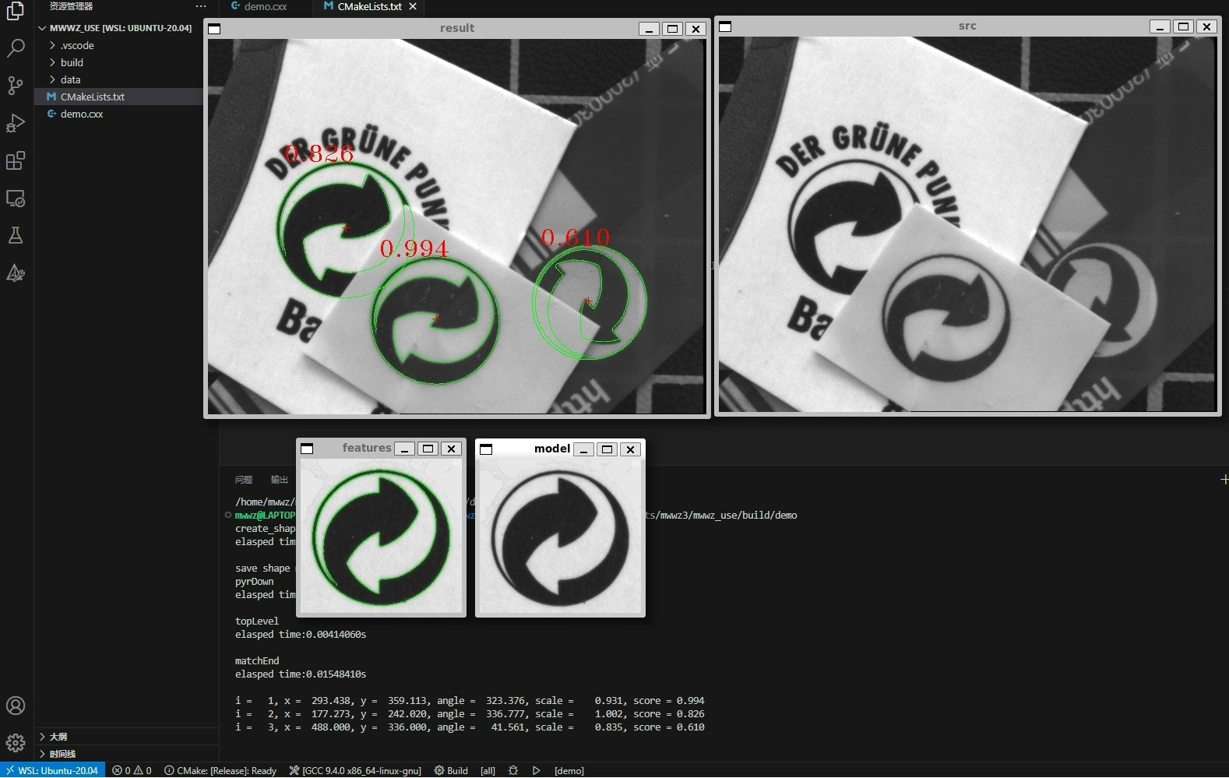
Task: Change the [all] build target
Action: [x=488, y=770]
